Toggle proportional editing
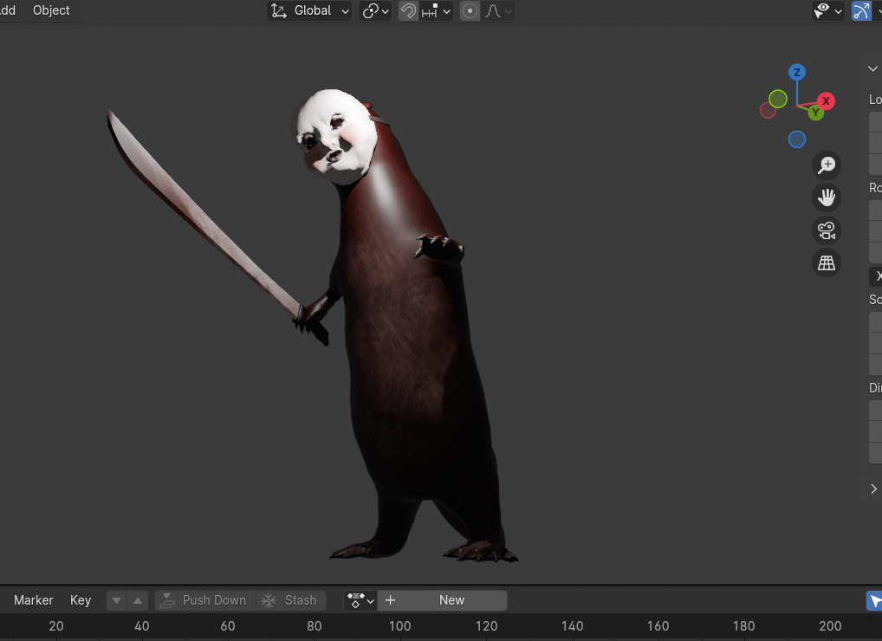Screen dimensions: 882x641 pos(470,10)
